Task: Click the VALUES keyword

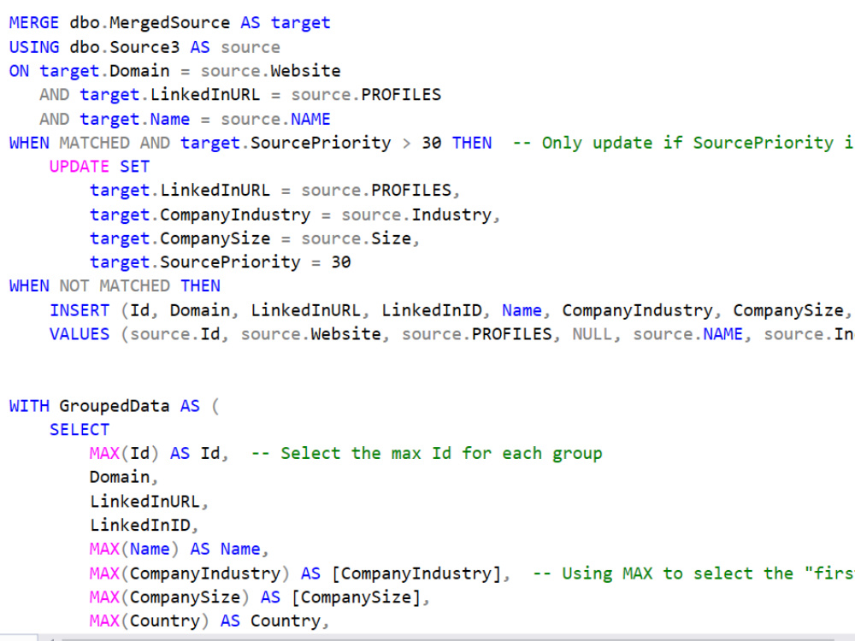Action: click(80, 334)
